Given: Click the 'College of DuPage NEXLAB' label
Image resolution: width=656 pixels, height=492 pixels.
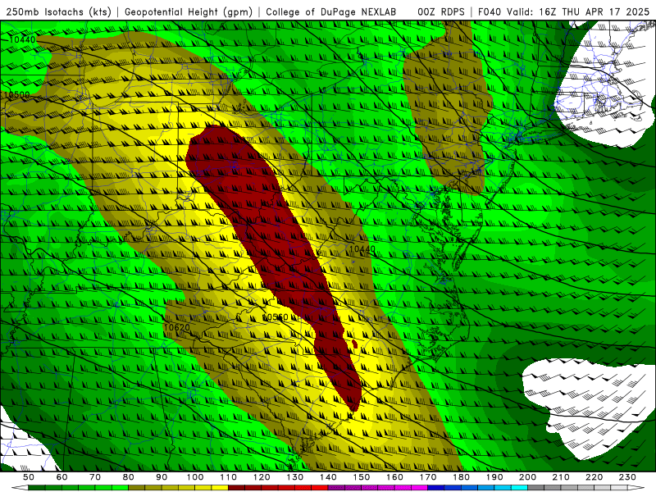Looking at the screenshot, I should tap(331, 11).
